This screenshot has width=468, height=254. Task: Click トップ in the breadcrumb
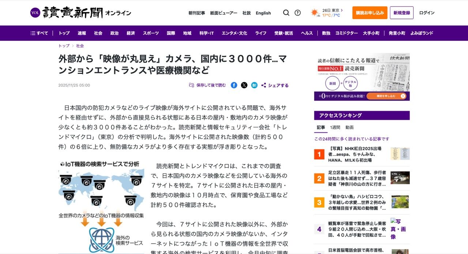pos(64,46)
